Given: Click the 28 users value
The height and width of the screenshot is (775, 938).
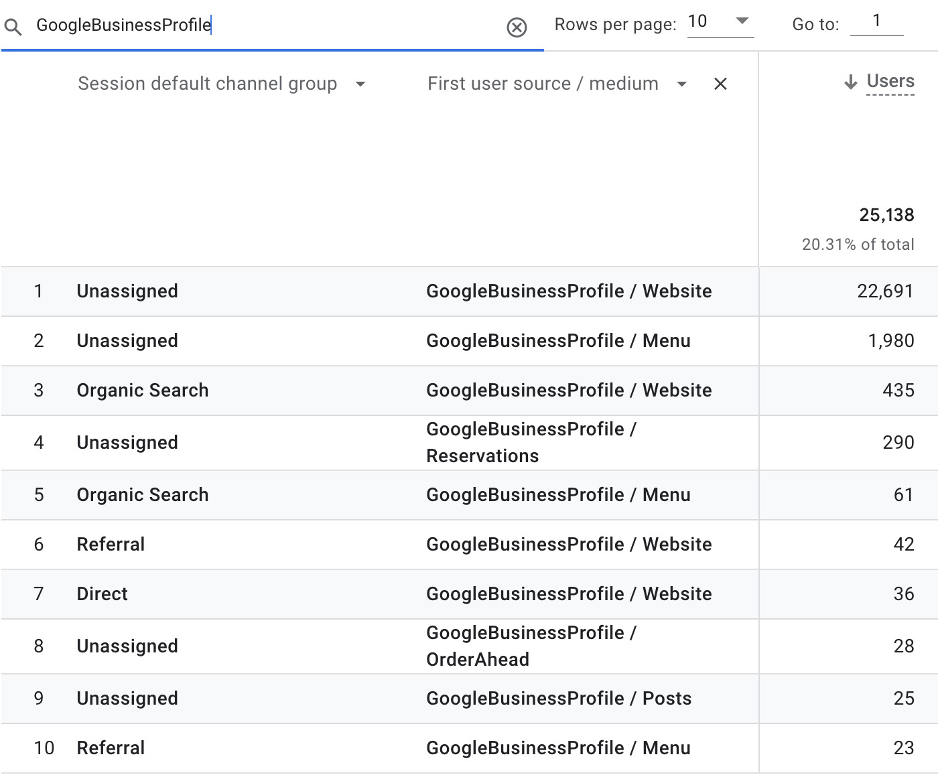Looking at the screenshot, I should click(904, 646).
